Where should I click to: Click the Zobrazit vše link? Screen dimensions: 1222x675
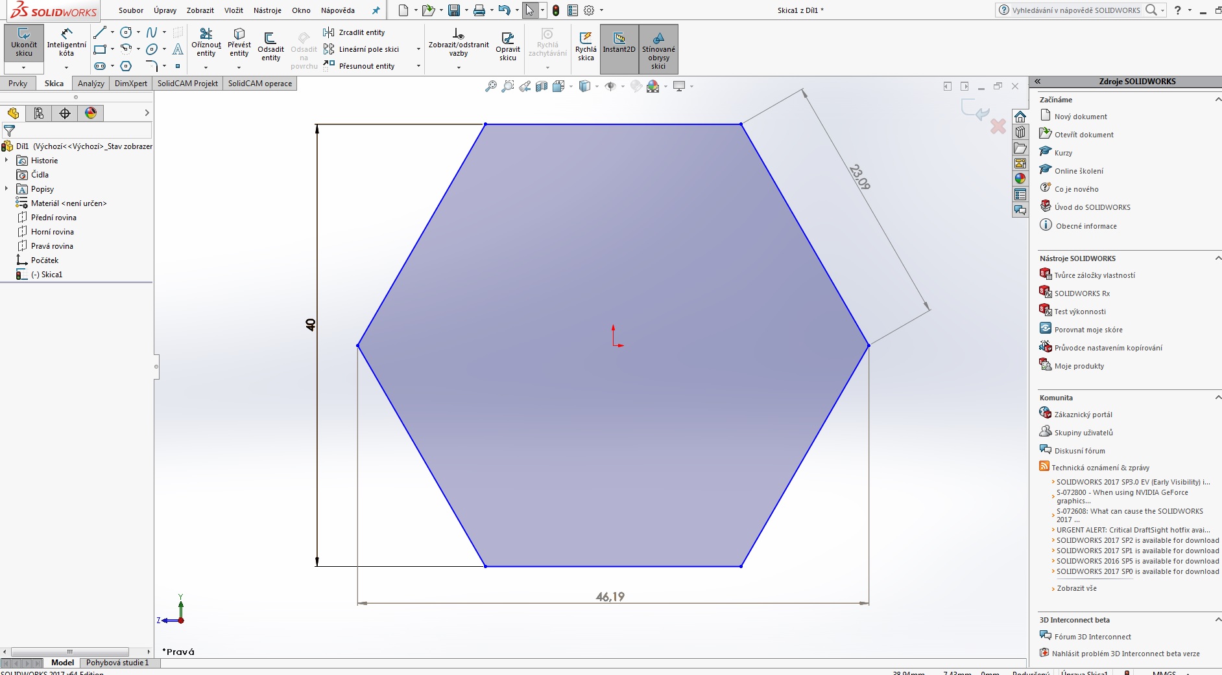coord(1076,588)
